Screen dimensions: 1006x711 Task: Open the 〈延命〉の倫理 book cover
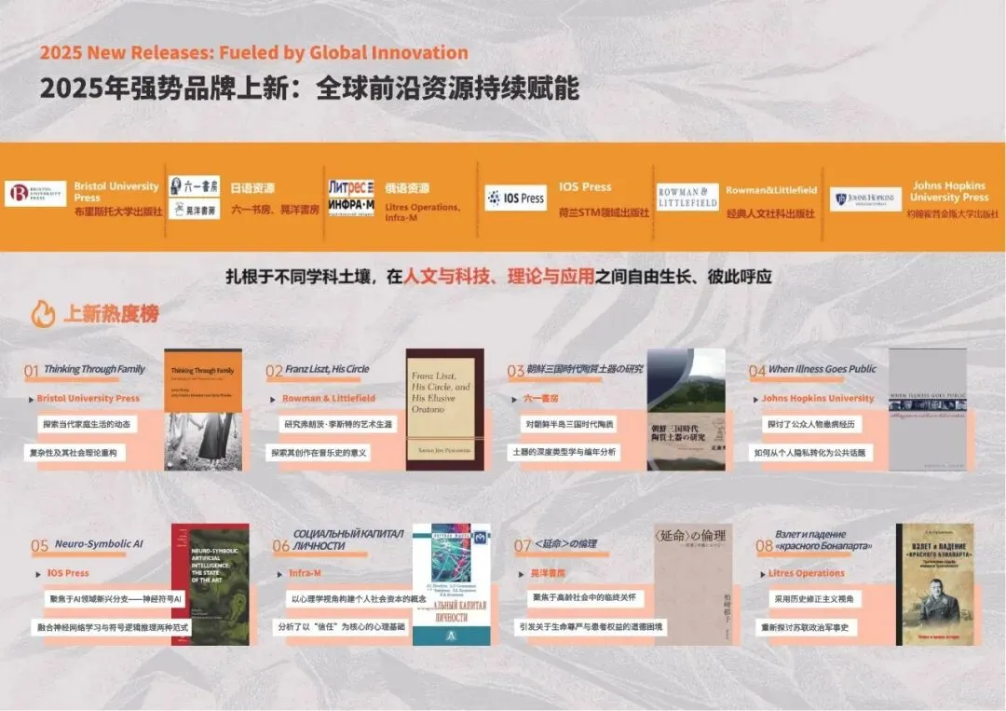[x=693, y=584]
